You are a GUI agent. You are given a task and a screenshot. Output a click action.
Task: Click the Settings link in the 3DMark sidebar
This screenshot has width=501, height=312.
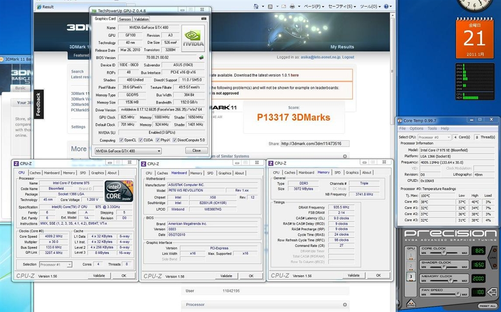pyautogui.click(x=78, y=127)
